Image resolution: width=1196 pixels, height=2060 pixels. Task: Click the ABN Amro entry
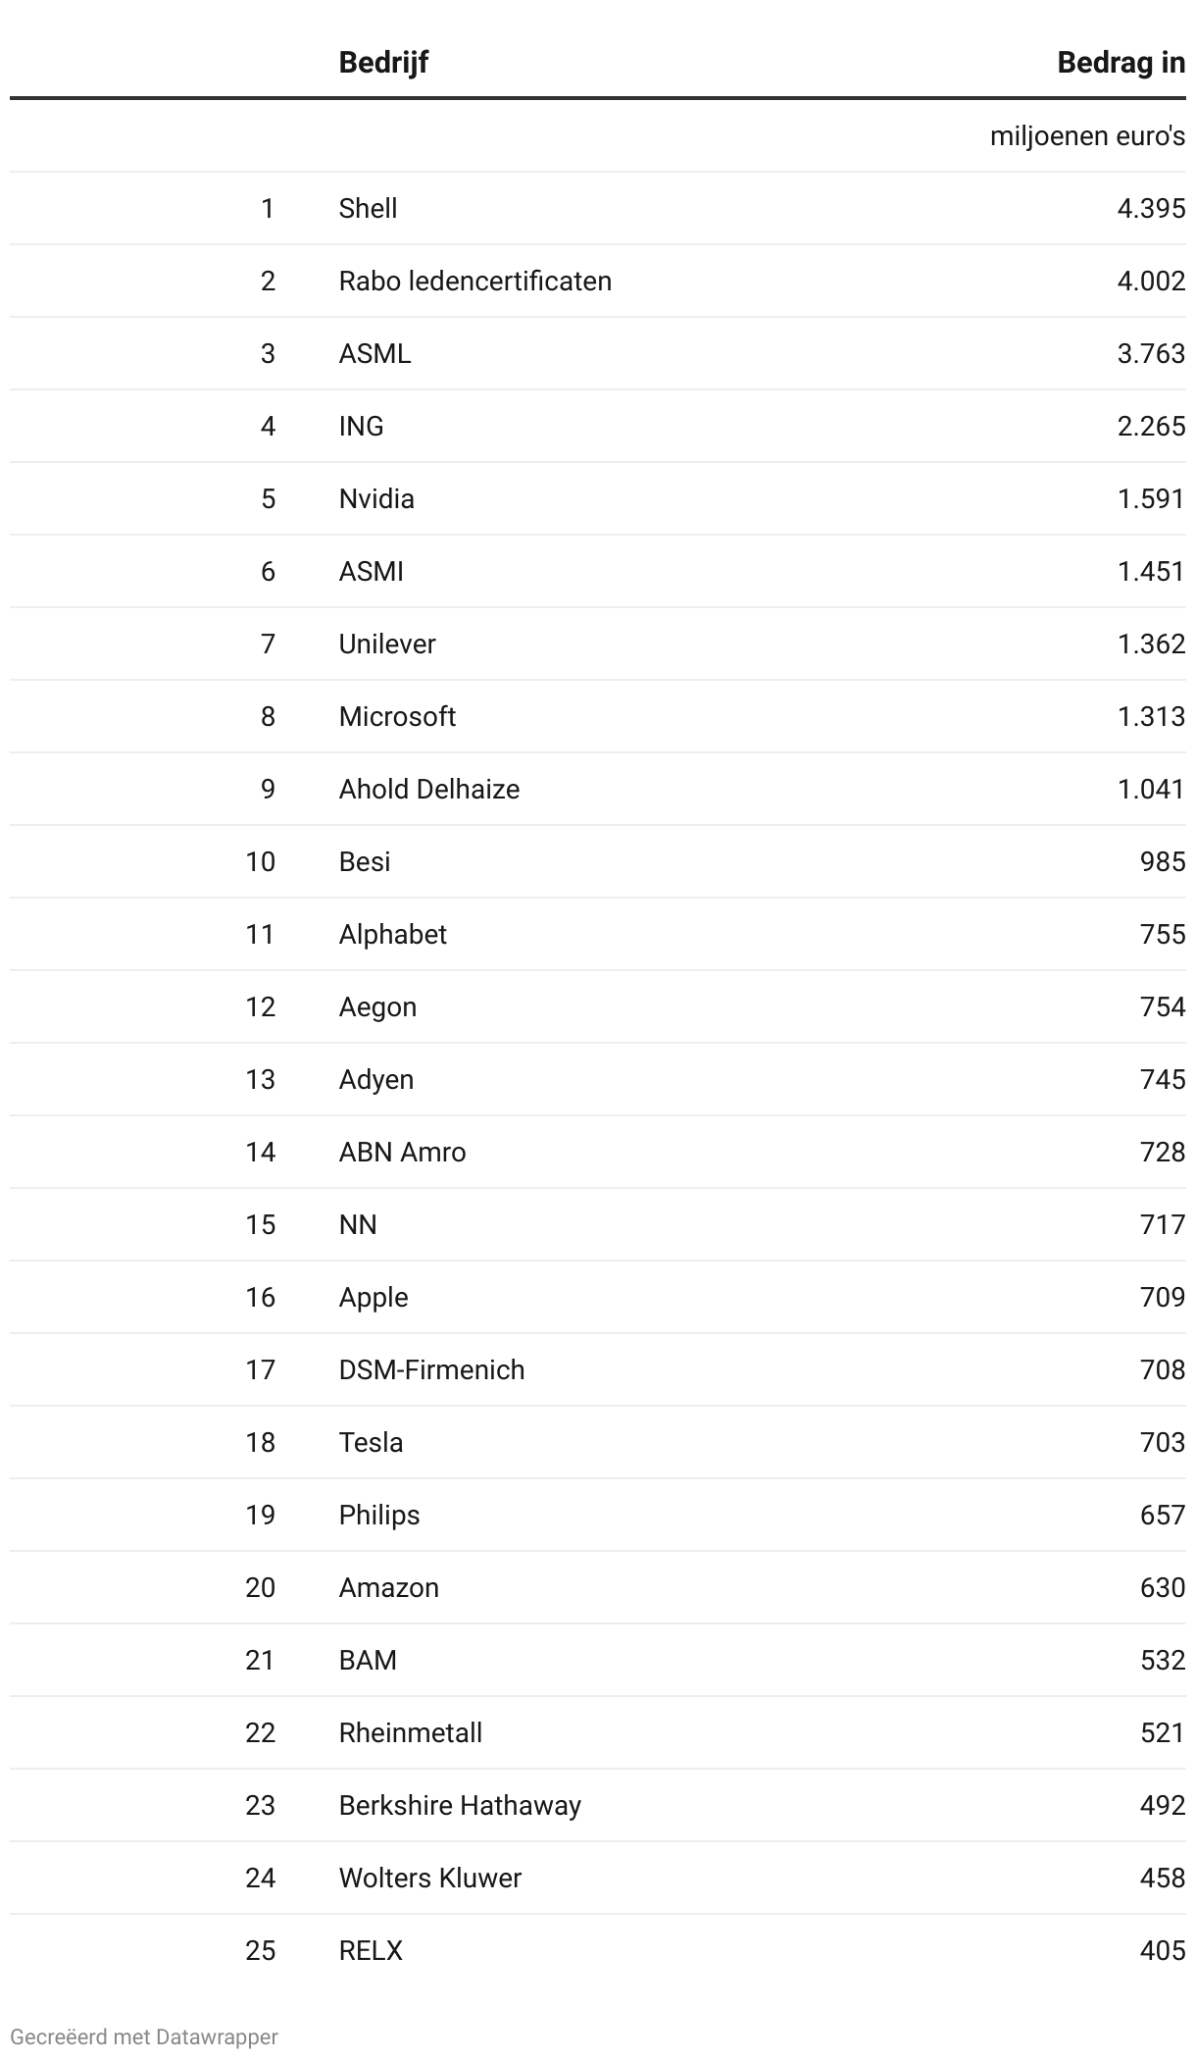(402, 1153)
